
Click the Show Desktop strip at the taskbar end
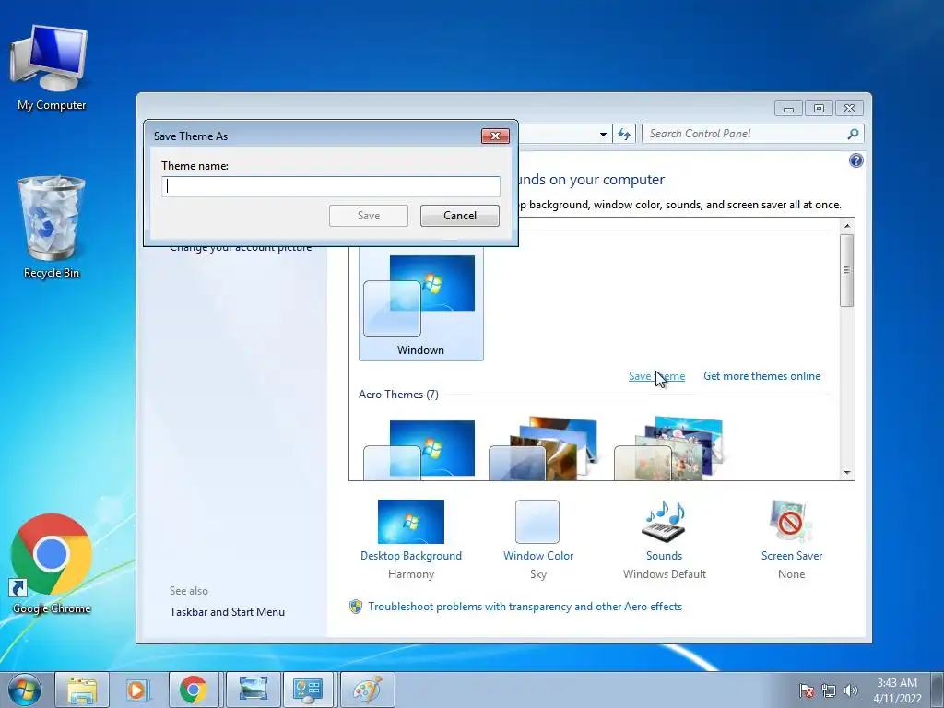point(938,690)
